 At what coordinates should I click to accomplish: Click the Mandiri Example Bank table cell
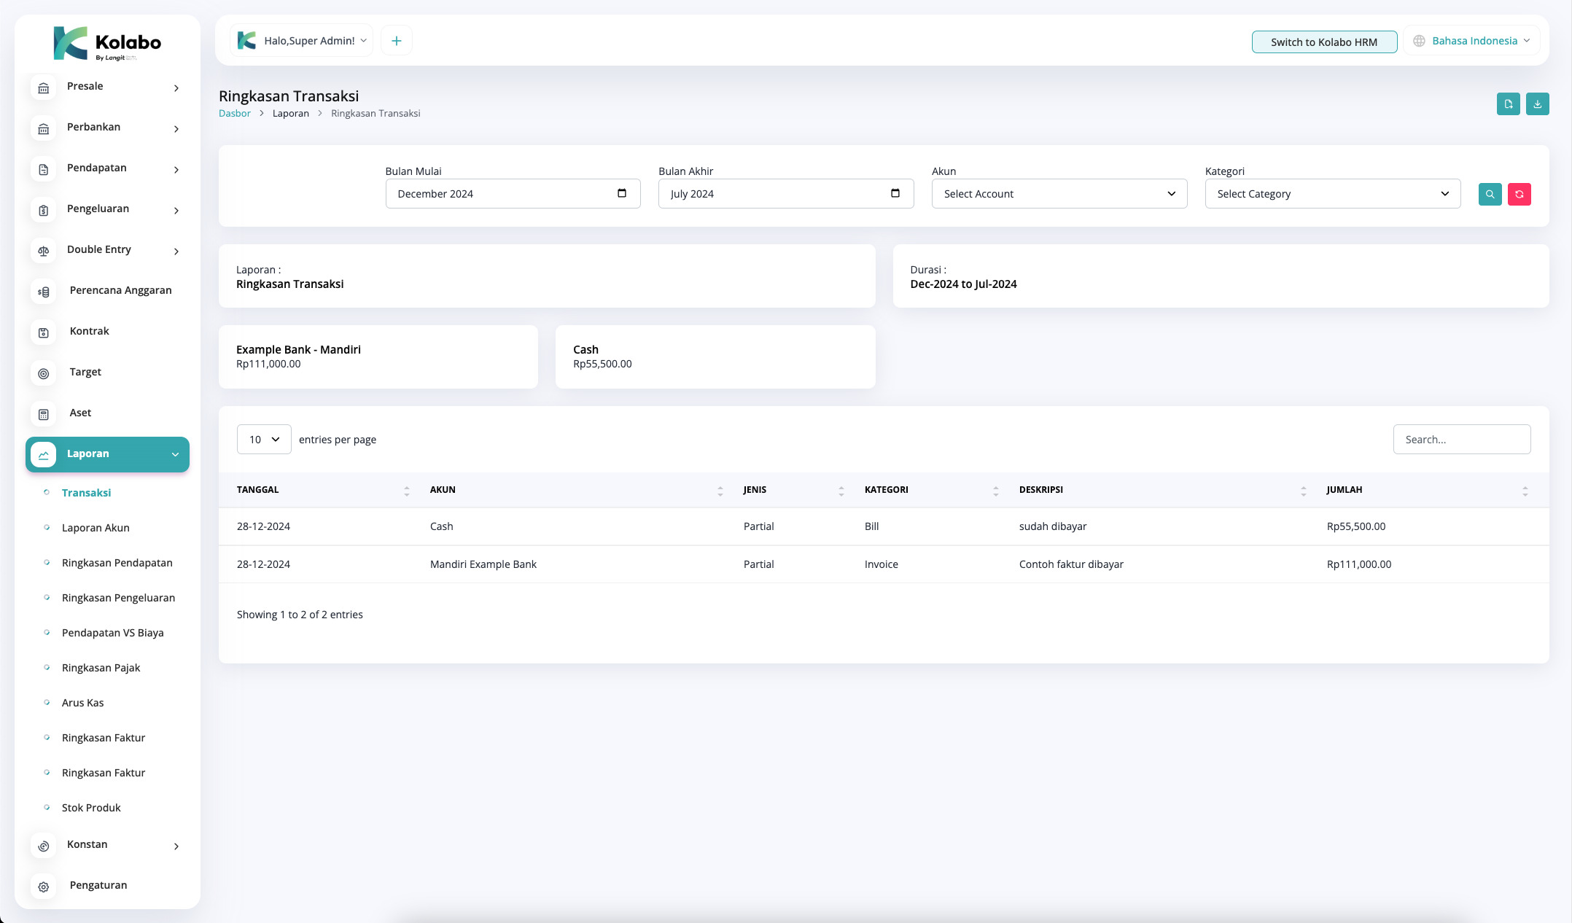coord(483,564)
